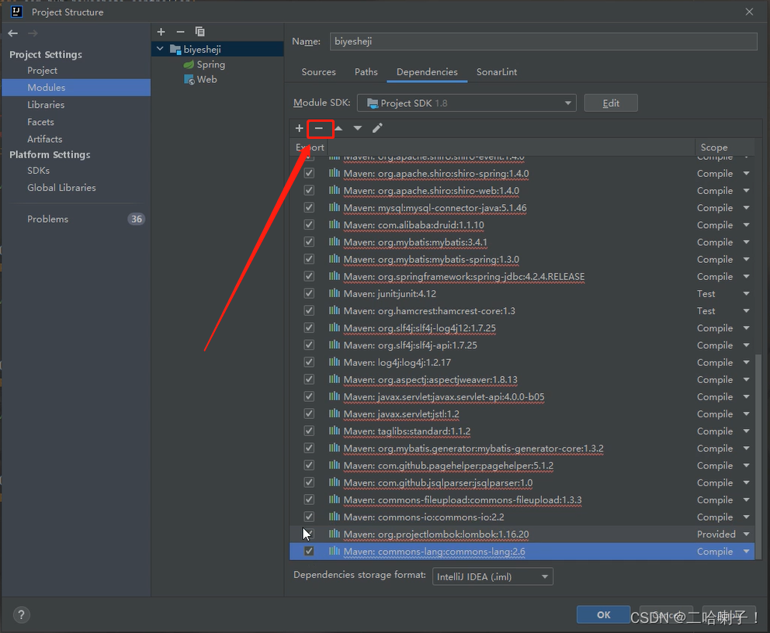
Task: Click the help question mark icon
Action: click(x=21, y=615)
